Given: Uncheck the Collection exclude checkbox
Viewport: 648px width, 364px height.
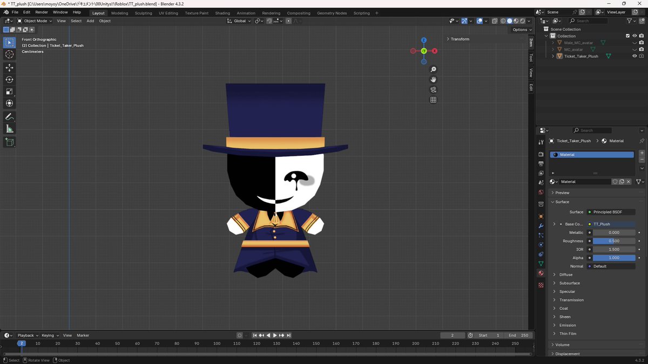Looking at the screenshot, I should pyautogui.click(x=627, y=36).
